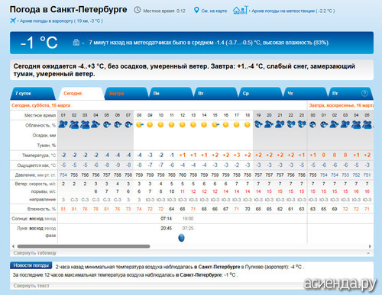
Task: Open the См. на карте link
Action: click(x=214, y=11)
